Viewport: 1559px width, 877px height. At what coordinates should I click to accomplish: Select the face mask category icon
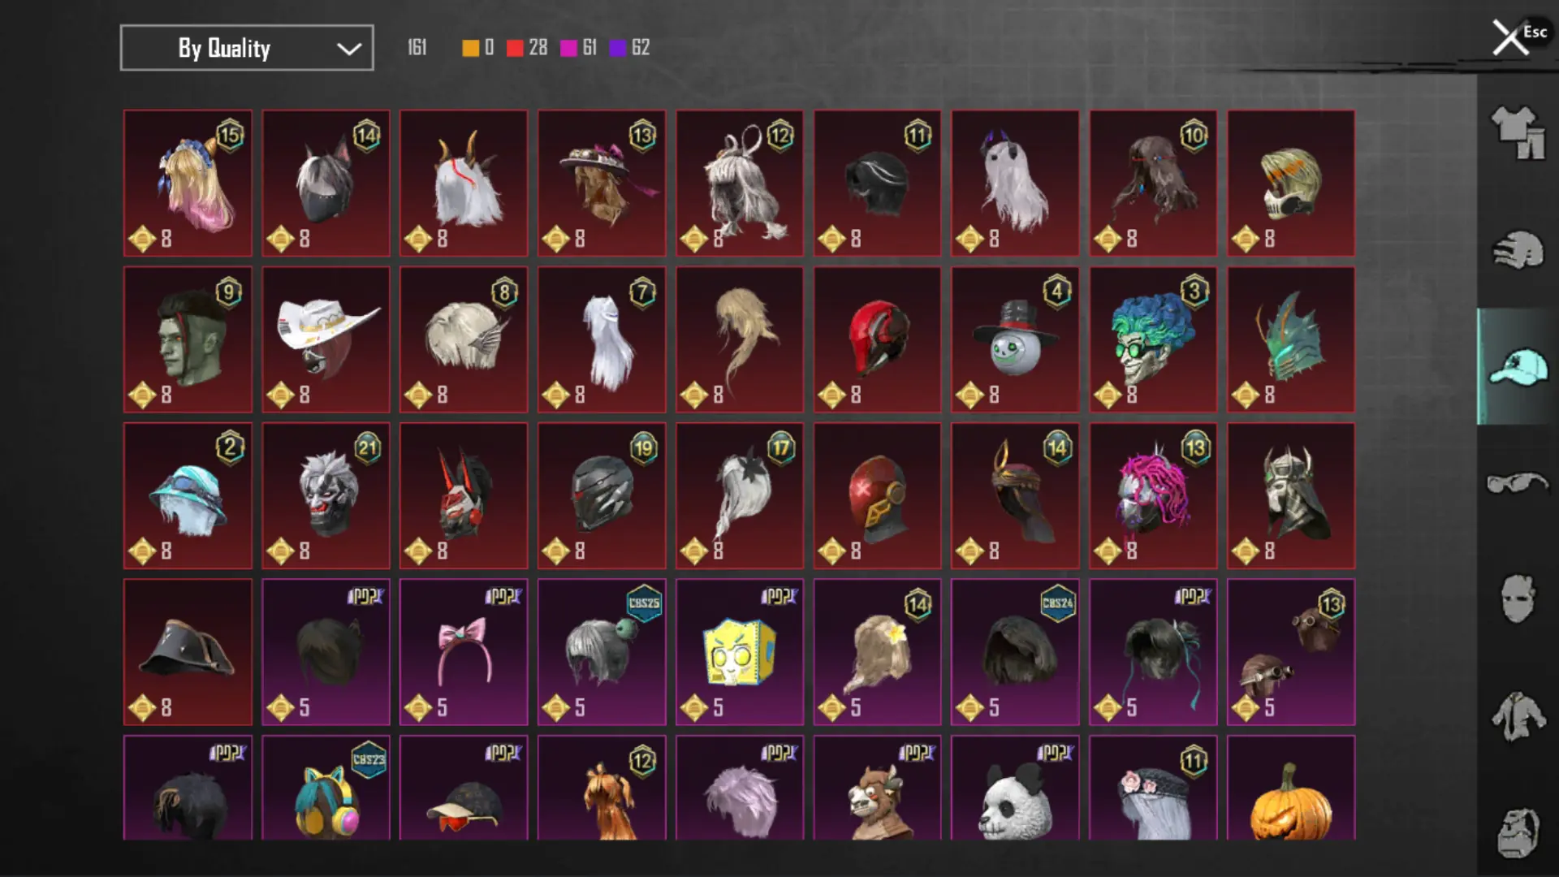[1518, 598]
